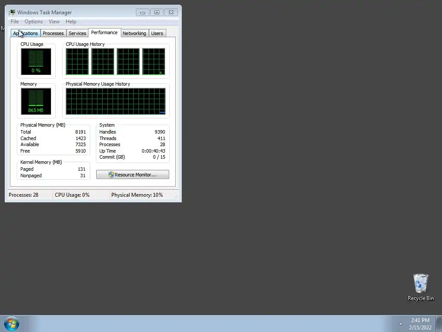Click the Kernel Memory (MB) group label
Viewport: 442px width, 332px height.
[x=41, y=162]
